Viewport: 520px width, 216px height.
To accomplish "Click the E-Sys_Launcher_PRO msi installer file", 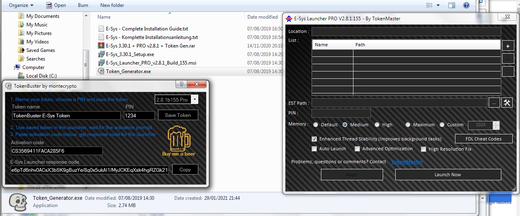I will (150, 63).
